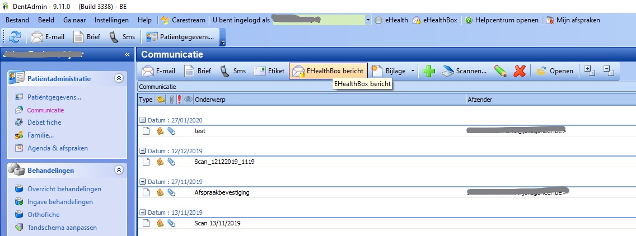
Task: Click Scannen in the communication toolbar
Action: 465,71
